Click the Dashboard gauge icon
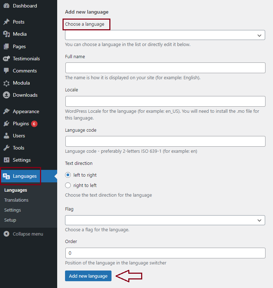Screen dimensions: 273x288 [x=6, y=6]
